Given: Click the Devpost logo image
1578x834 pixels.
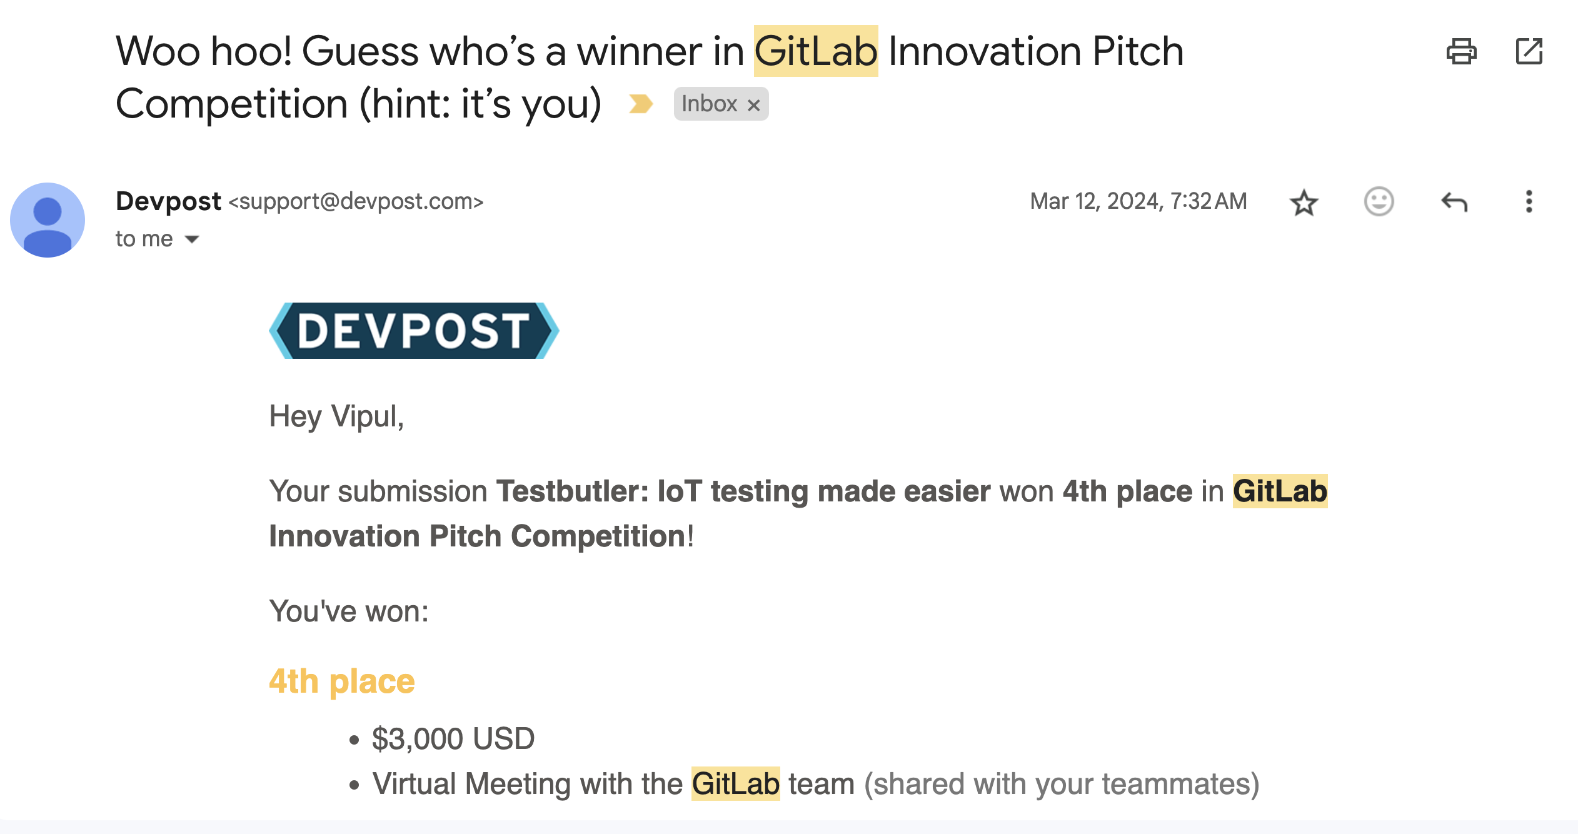Looking at the screenshot, I should click(414, 331).
